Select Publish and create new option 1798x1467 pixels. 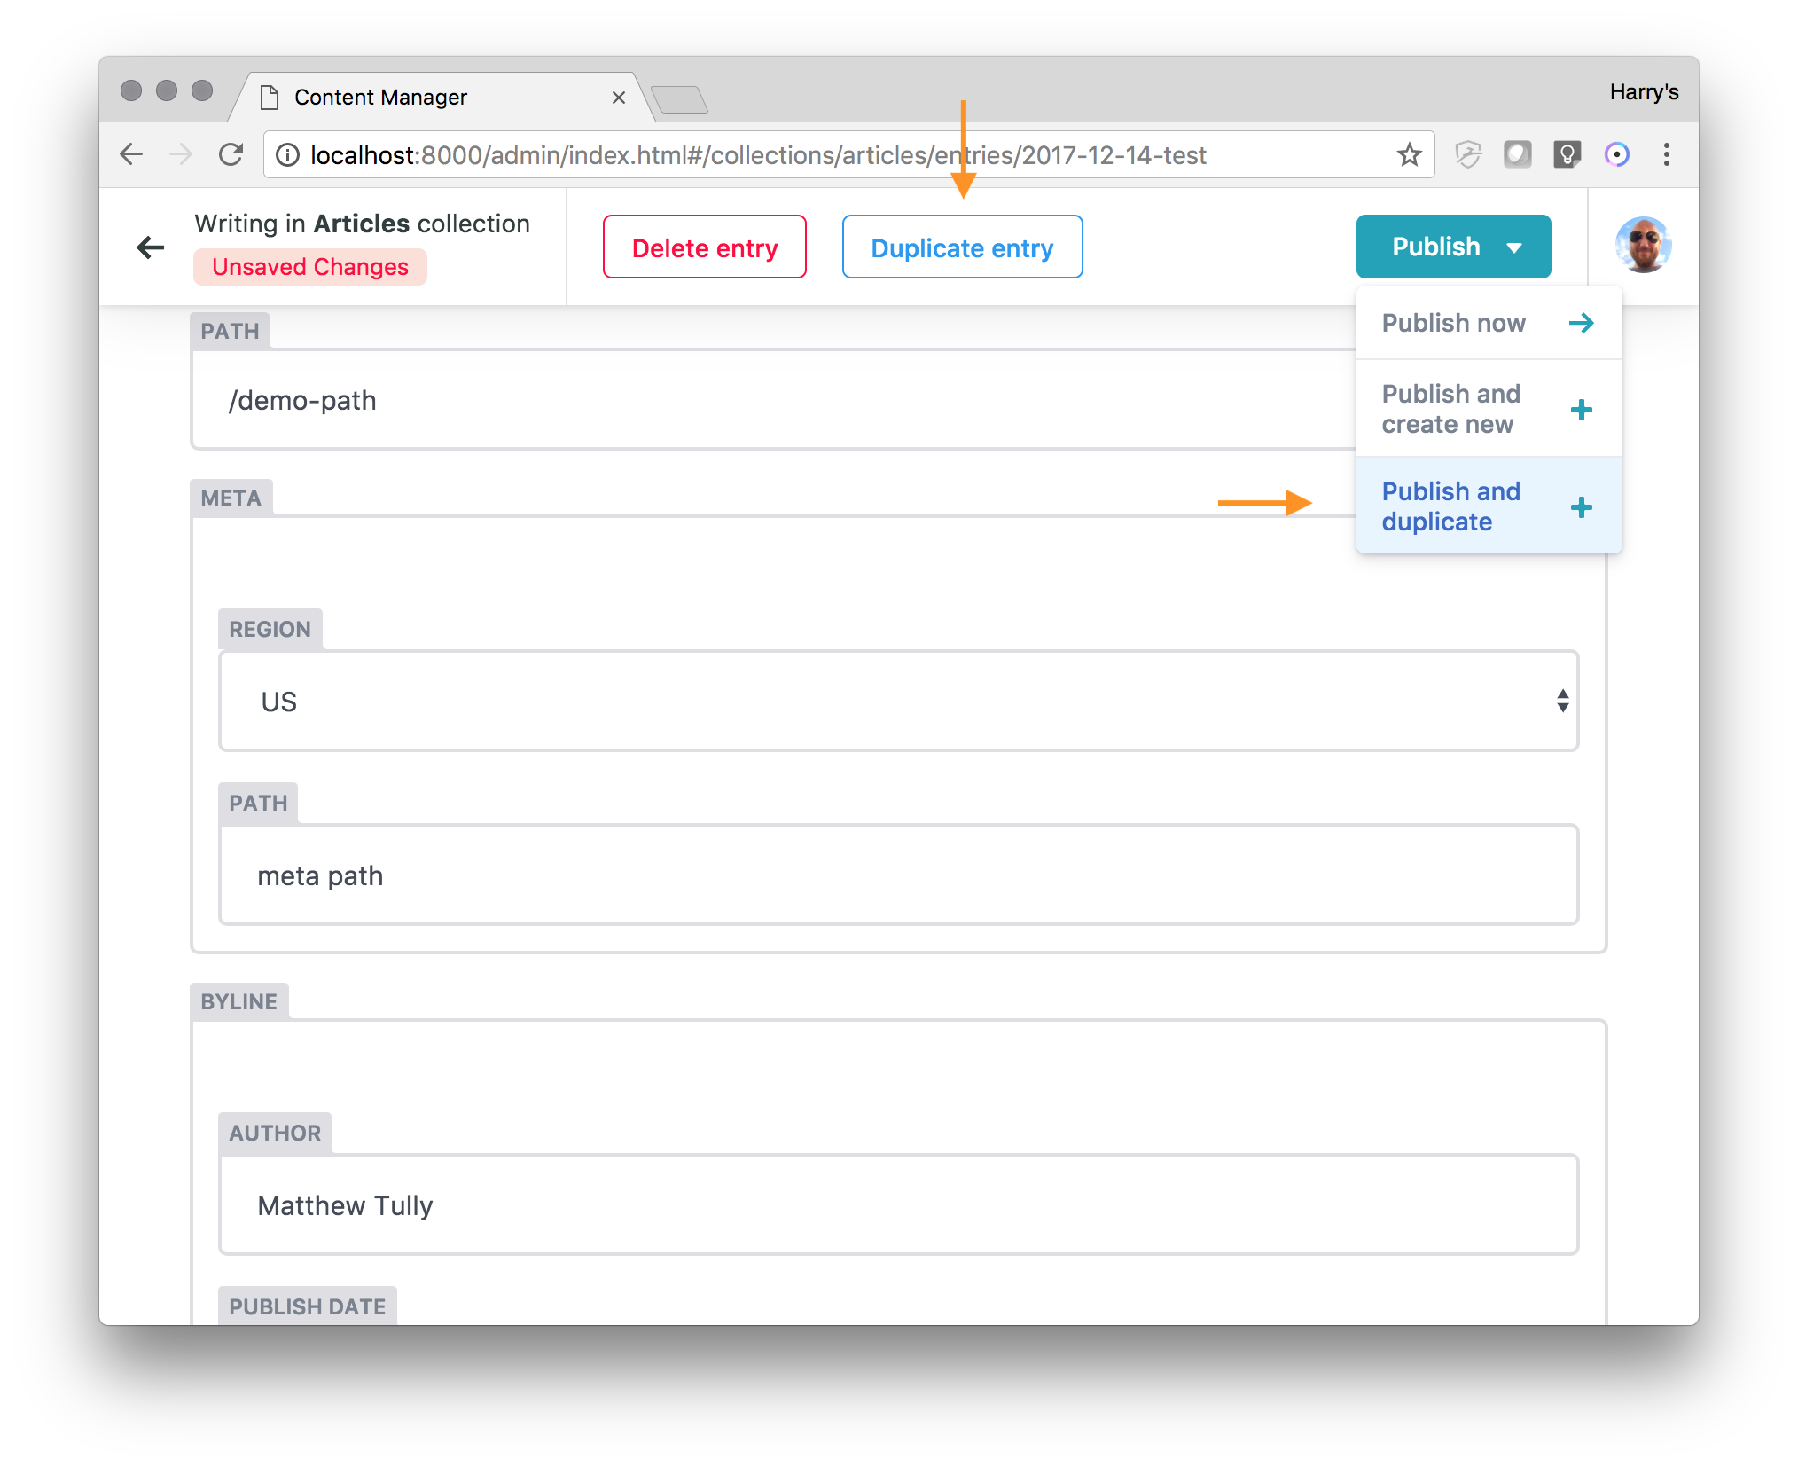coord(1488,409)
